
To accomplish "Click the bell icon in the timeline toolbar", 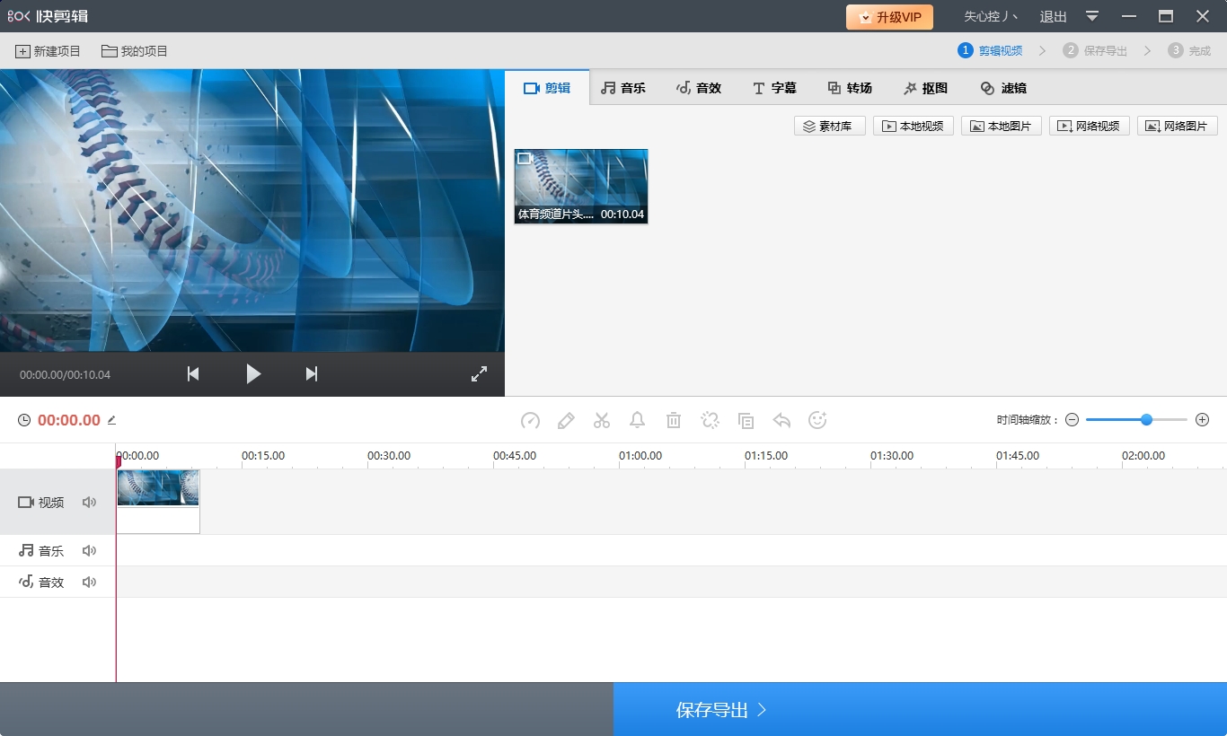I will [x=638, y=420].
